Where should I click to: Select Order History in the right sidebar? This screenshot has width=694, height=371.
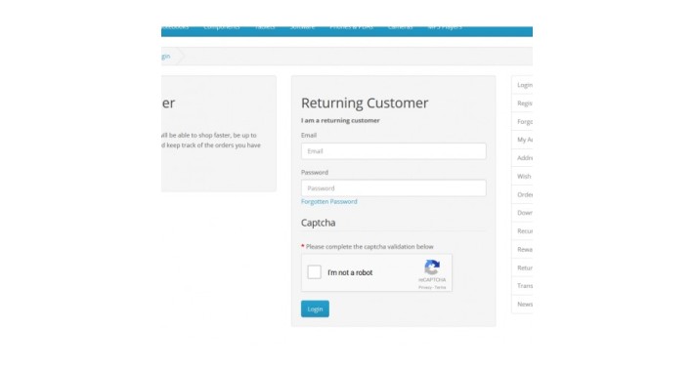click(x=522, y=194)
